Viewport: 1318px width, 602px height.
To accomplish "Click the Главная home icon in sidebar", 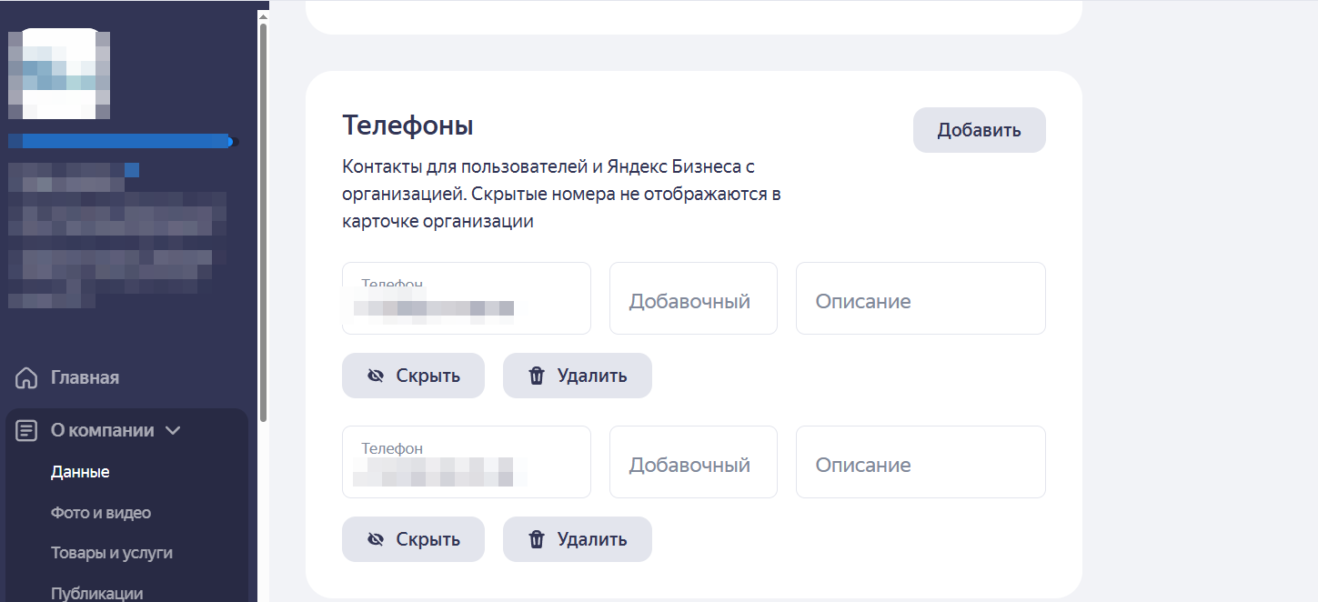I will point(27,377).
